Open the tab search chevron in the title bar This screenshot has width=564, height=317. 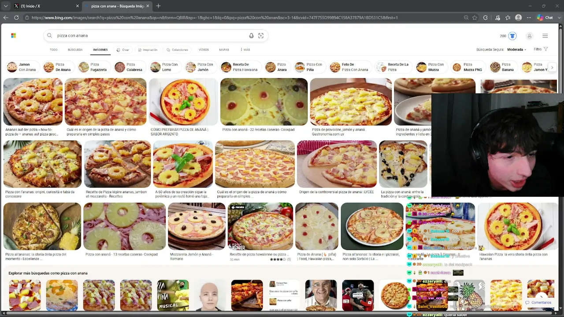coord(5,6)
